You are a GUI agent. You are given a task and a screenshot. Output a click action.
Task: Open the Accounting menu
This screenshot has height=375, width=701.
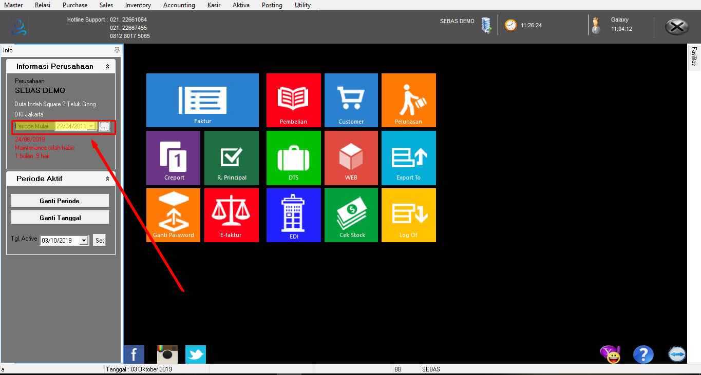click(179, 5)
